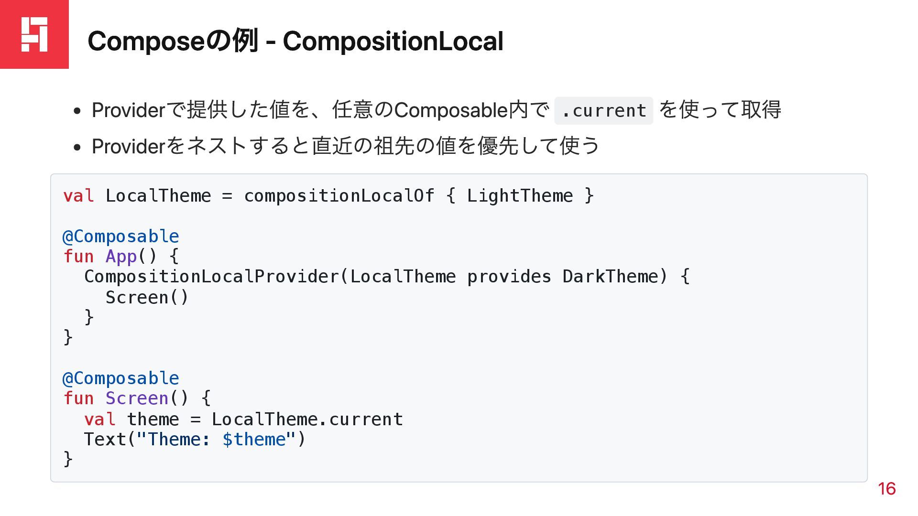
Task: Click the CompositionLocalProvider call
Action: click(x=211, y=277)
